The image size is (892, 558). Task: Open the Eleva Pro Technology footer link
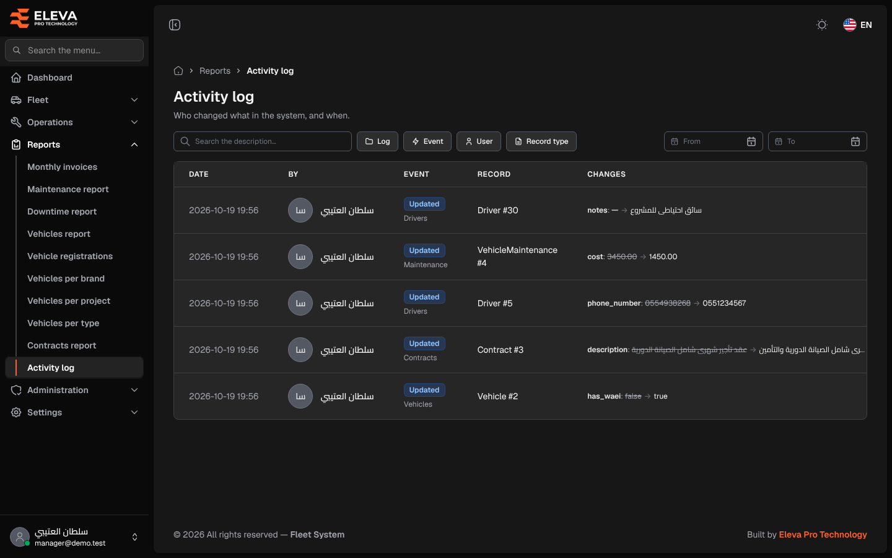823,534
